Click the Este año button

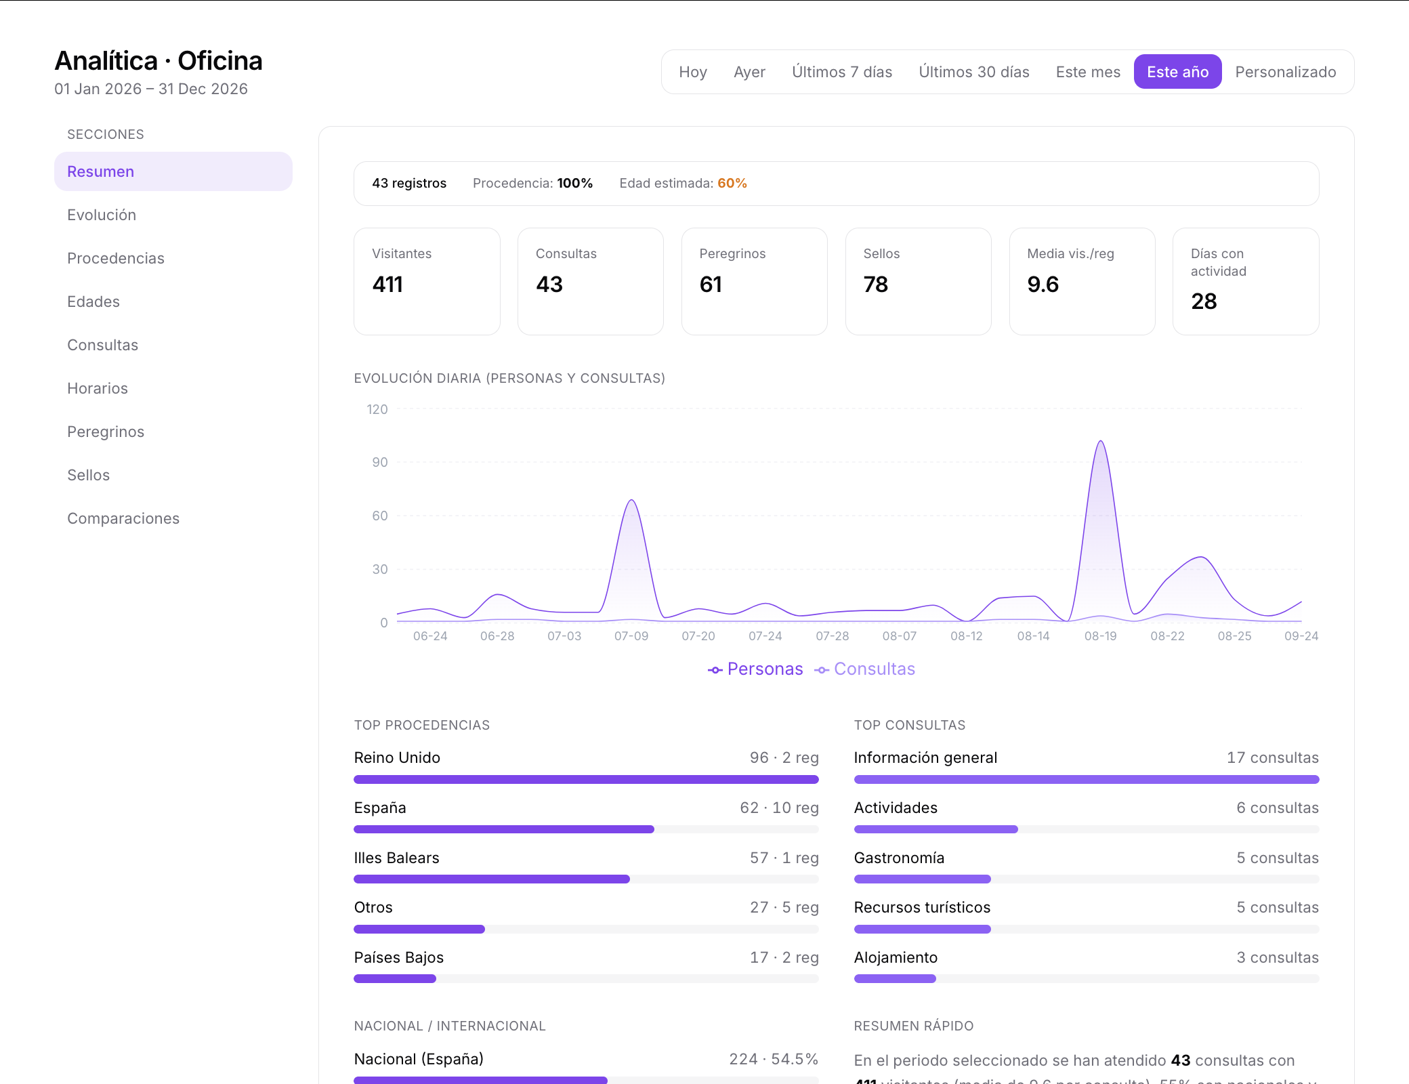[x=1178, y=72]
